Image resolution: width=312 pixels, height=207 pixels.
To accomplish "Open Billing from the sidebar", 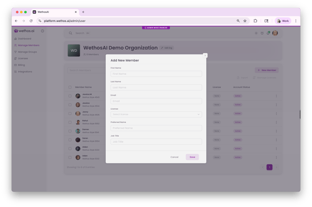I will click(21, 65).
